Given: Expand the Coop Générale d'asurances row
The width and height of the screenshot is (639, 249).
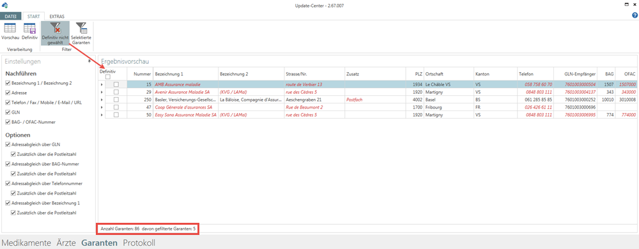Looking at the screenshot, I should [102, 107].
